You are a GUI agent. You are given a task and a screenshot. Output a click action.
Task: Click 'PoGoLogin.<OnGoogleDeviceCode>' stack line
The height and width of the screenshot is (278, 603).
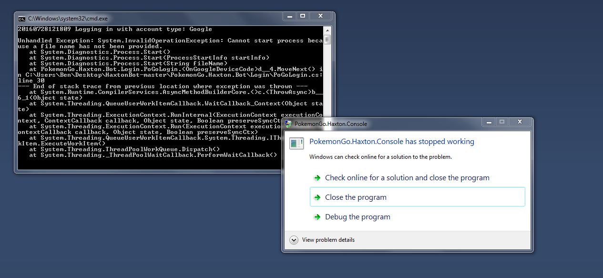click(176, 69)
